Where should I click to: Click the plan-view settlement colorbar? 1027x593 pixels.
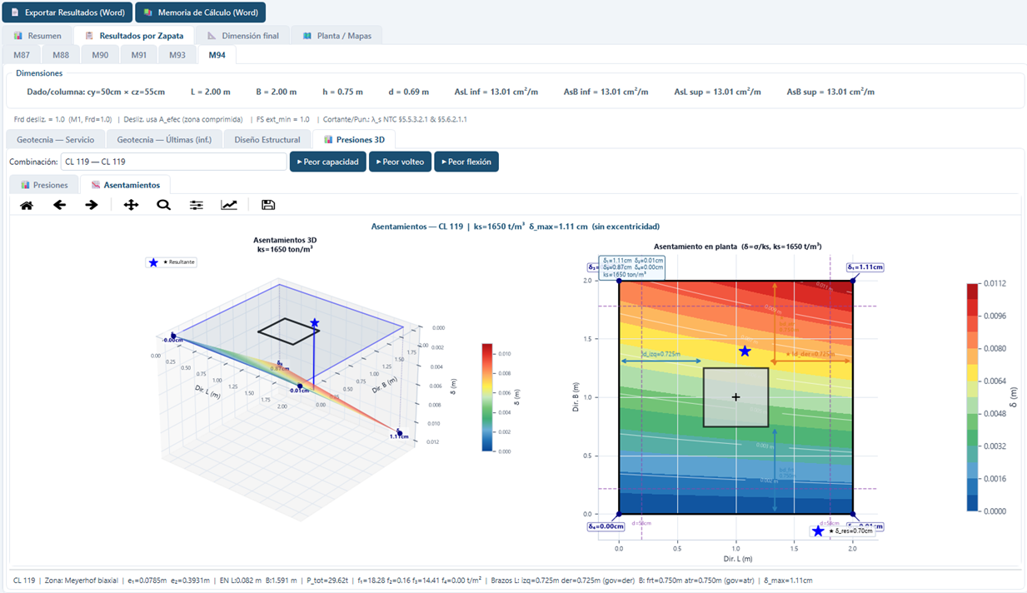point(973,397)
